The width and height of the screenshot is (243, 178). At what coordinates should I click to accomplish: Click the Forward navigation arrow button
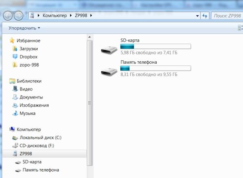(19, 16)
